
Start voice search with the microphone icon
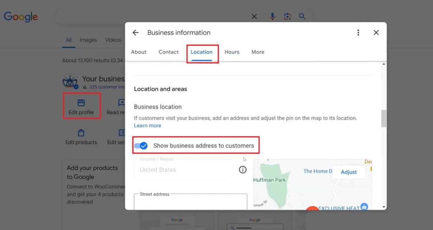click(x=272, y=16)
